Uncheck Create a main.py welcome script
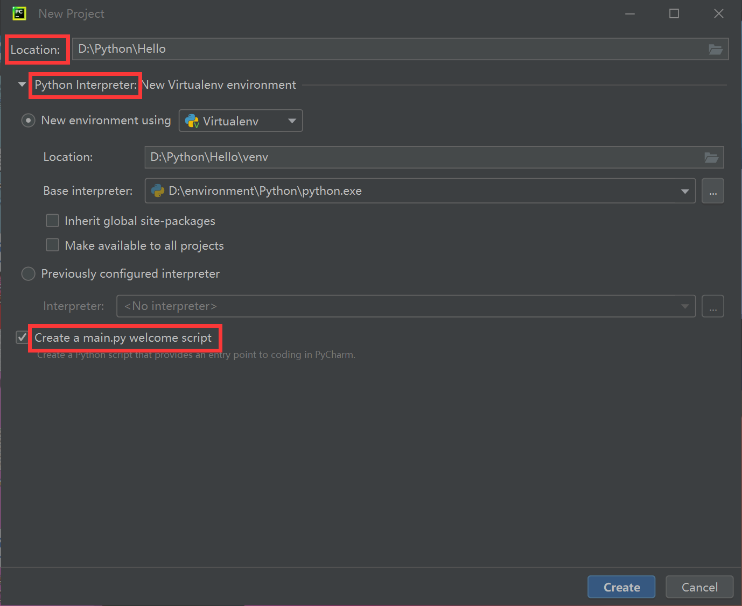The height and width of the screenshot is (606, 742). pos(22,337)
